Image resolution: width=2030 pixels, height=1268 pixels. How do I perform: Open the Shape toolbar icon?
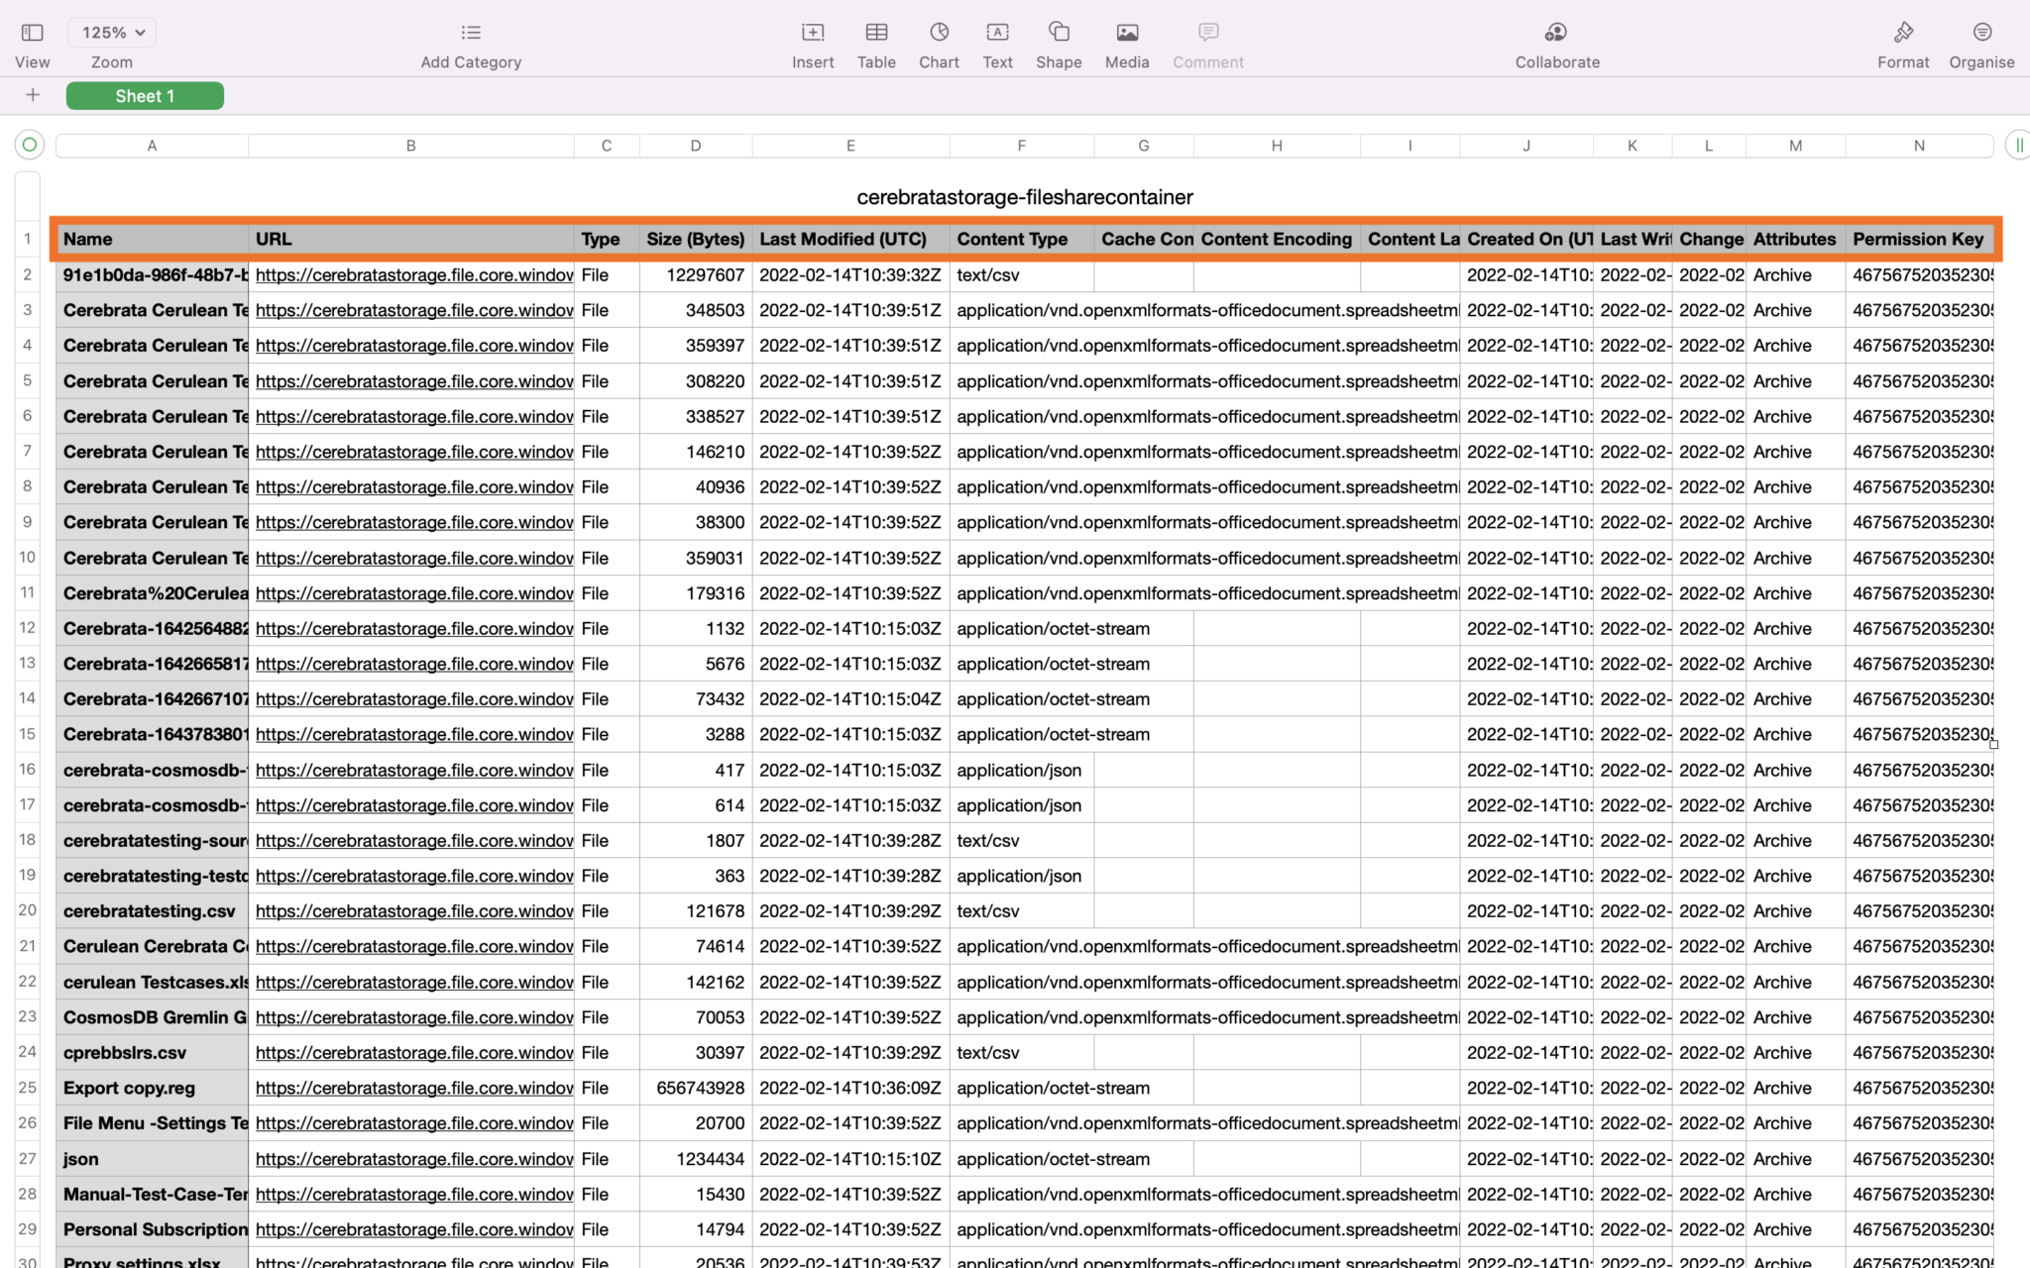1059,33
